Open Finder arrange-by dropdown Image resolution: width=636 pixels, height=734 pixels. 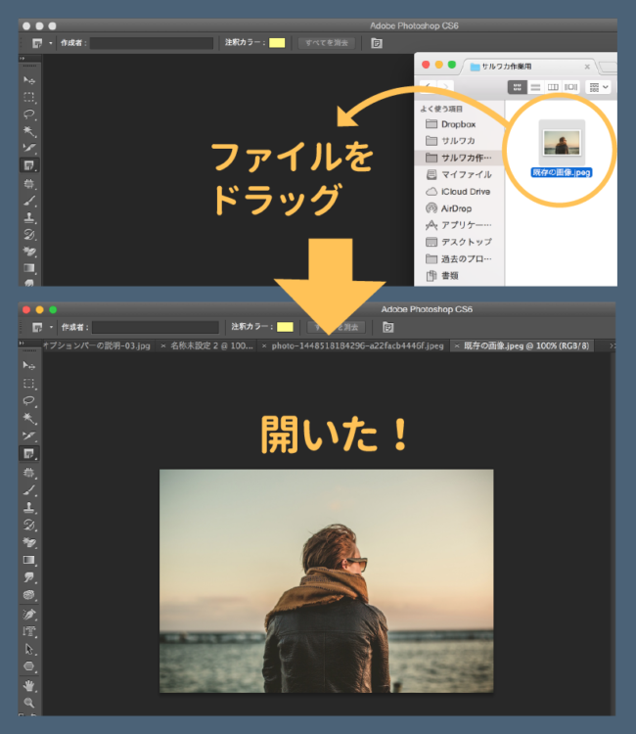(599, 87)
